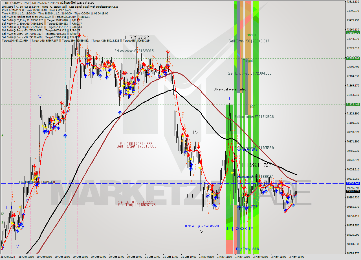Click the 'Buy Entry -23.6' label

247,249
